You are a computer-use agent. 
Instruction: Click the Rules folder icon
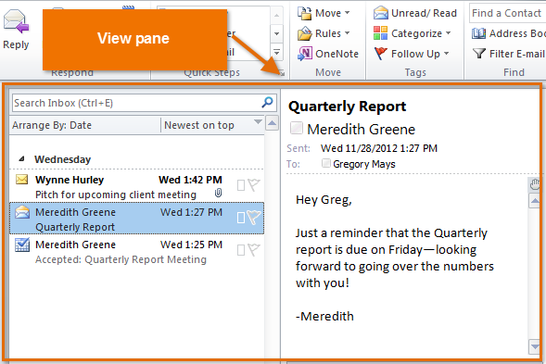[304, 33]
